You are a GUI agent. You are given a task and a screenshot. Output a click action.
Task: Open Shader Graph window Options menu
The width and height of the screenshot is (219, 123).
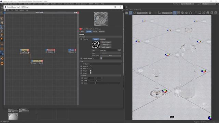tap(22, 10)
